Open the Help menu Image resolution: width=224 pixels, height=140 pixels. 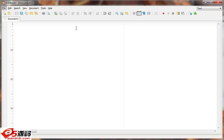click(50, 8)
